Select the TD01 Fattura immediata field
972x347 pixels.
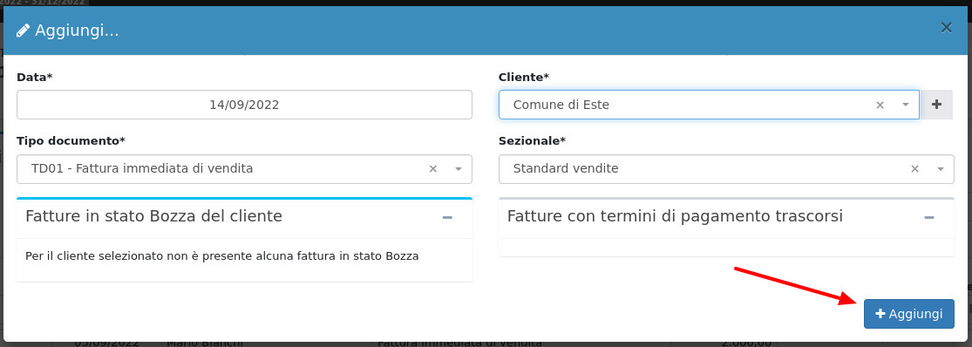(x=244, y=169)
